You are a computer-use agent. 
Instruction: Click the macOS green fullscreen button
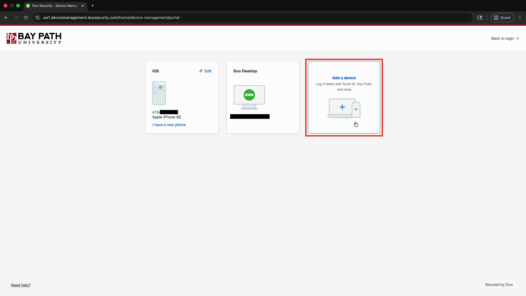[18, 5]
